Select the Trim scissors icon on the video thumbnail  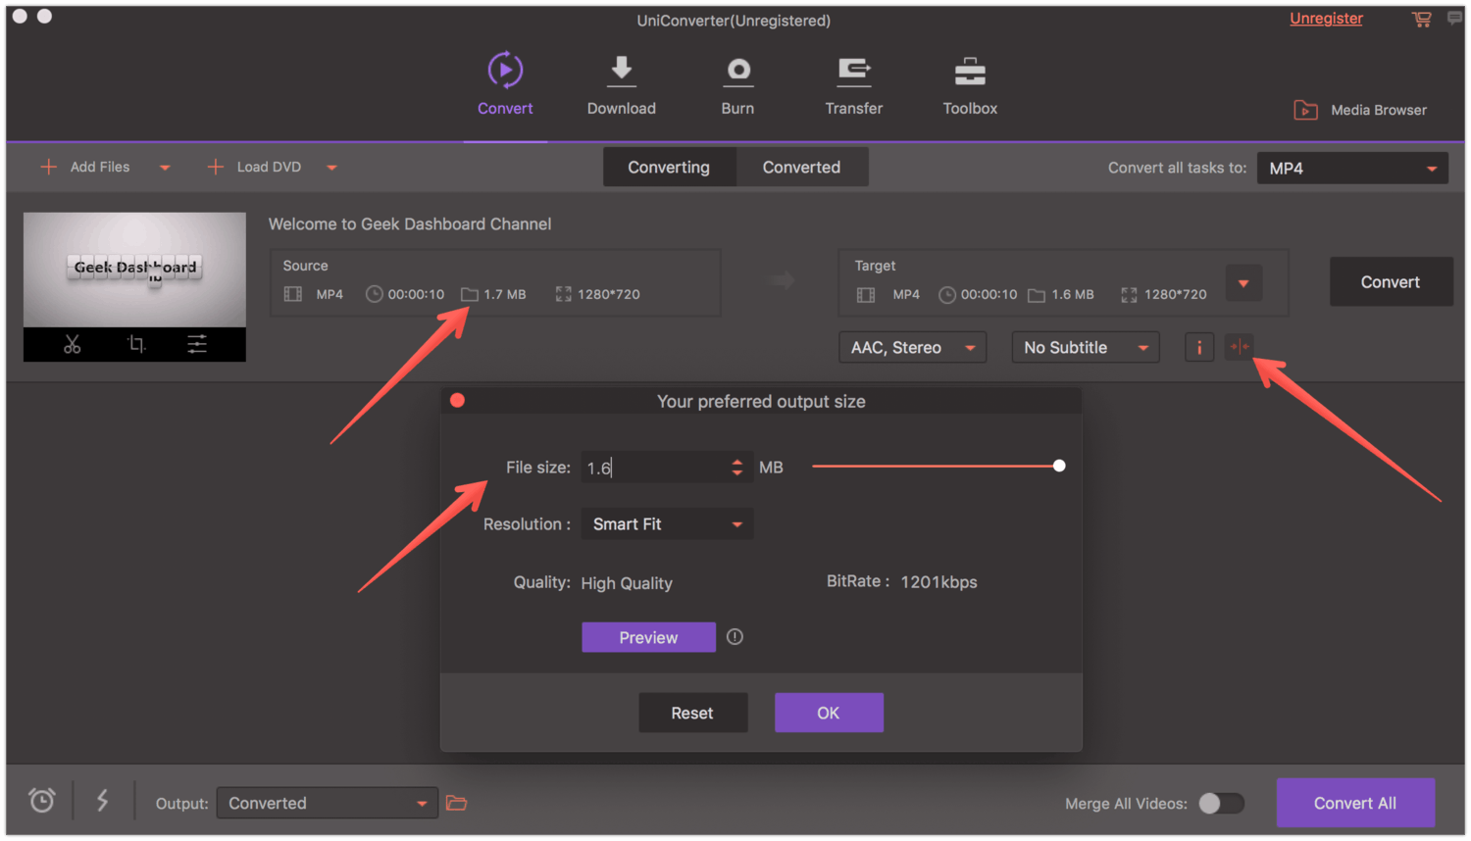[x=72, y=344]
